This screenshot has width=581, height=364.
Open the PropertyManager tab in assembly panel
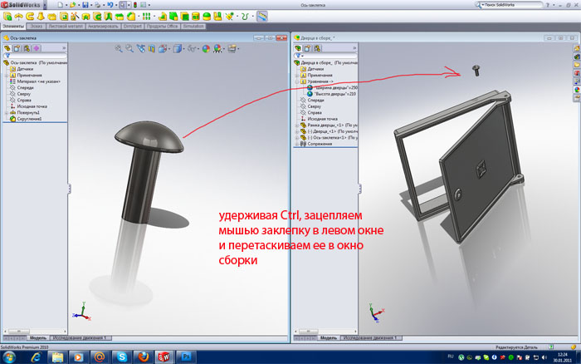pyautogui.click(x=308, y=48)
